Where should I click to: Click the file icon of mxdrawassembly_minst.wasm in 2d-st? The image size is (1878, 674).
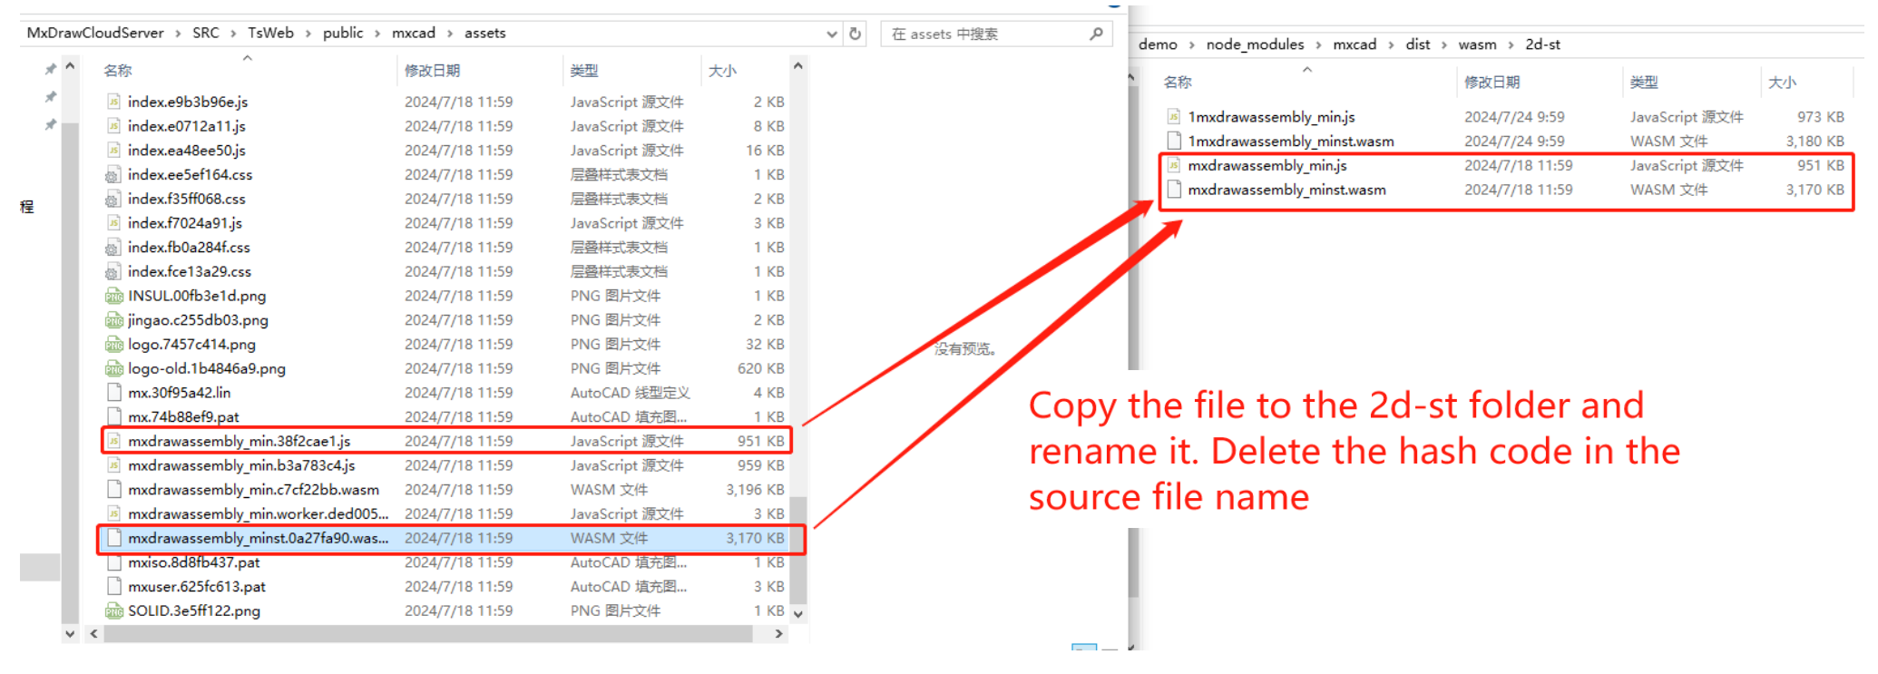[1174, 190]
